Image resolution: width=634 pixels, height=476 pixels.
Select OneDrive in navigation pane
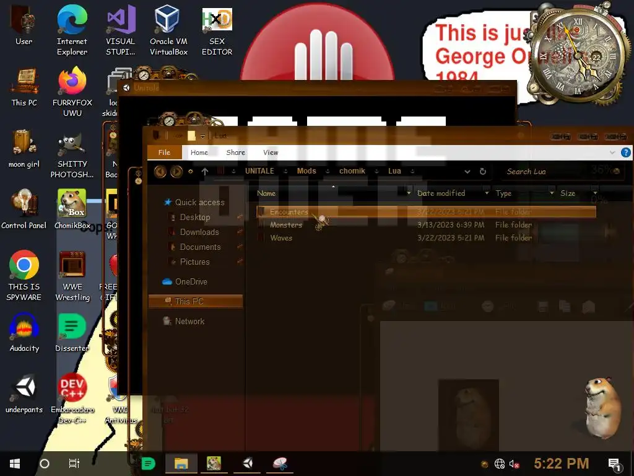pos(185,282)
